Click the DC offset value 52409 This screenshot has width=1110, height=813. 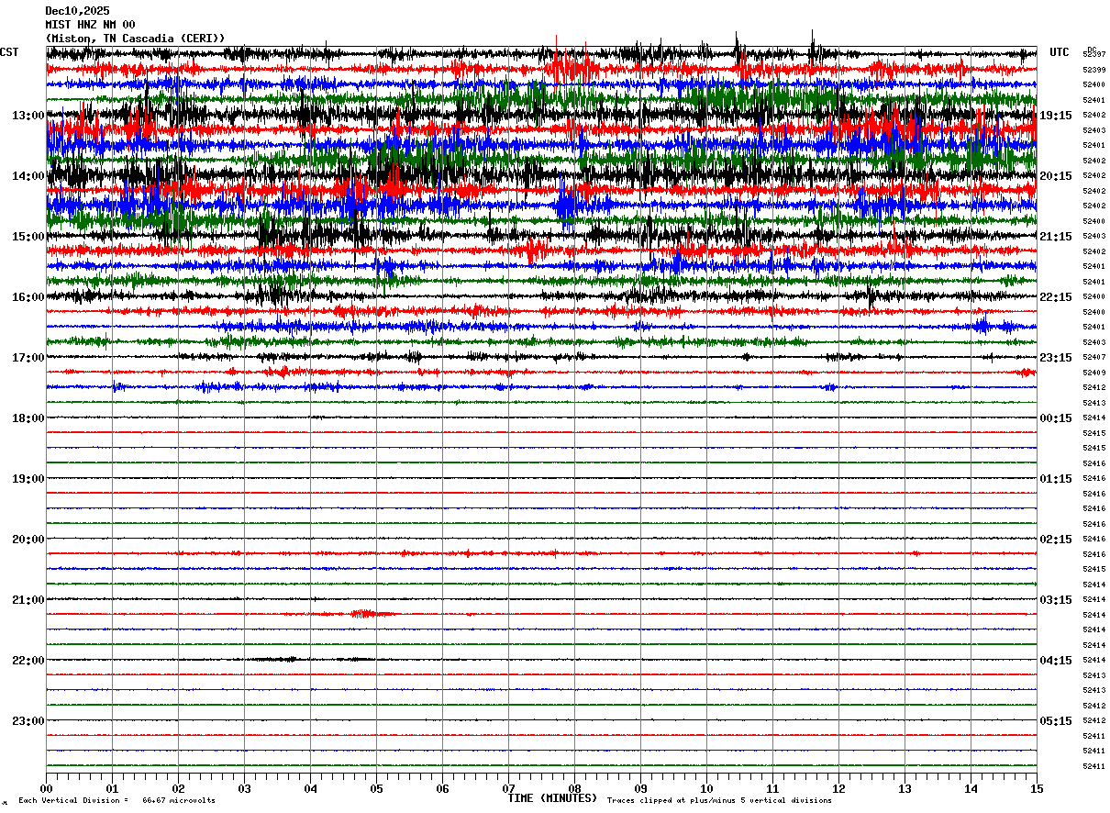click(x=1093, y=373)
